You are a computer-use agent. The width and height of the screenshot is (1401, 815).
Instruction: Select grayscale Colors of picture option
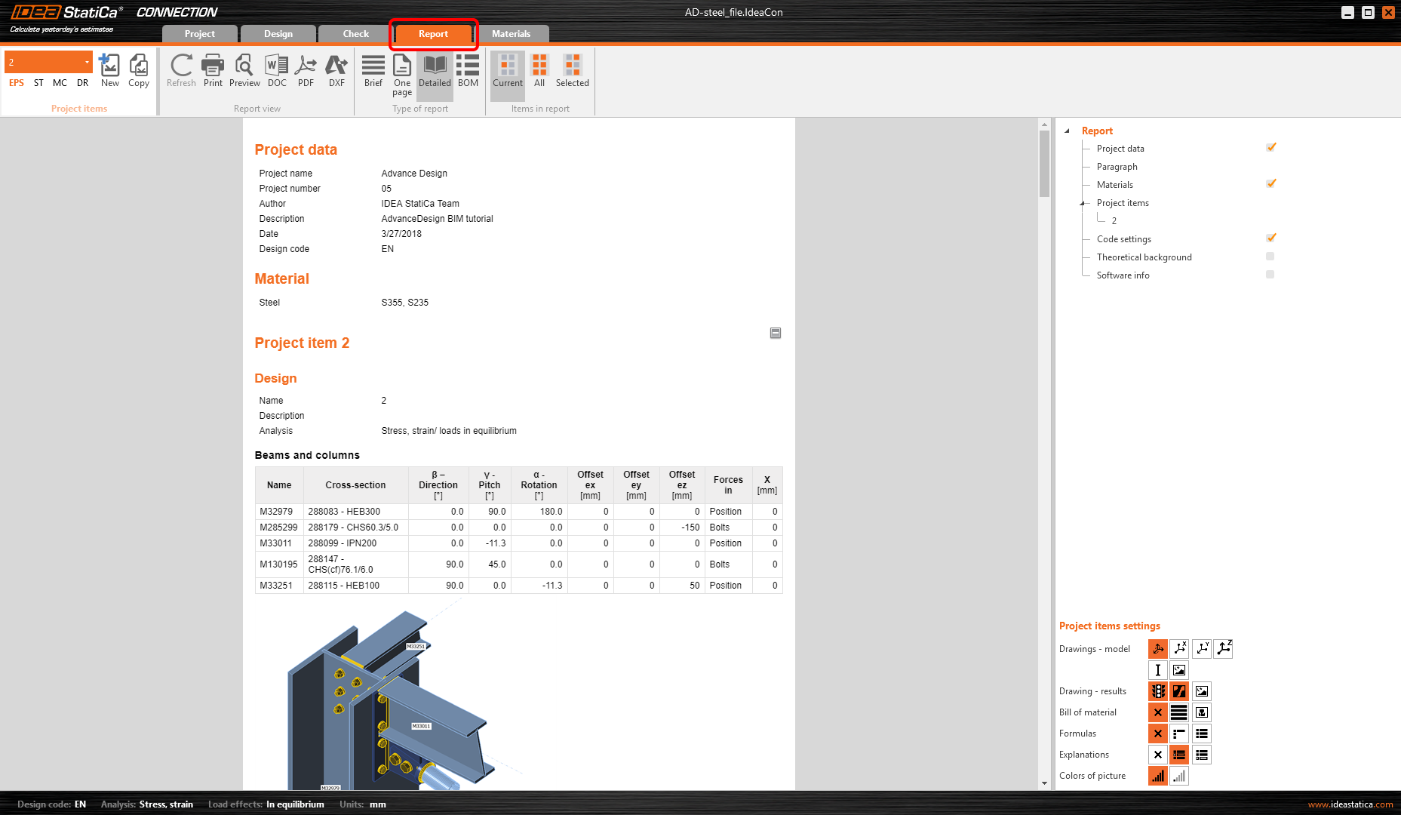1178,776
